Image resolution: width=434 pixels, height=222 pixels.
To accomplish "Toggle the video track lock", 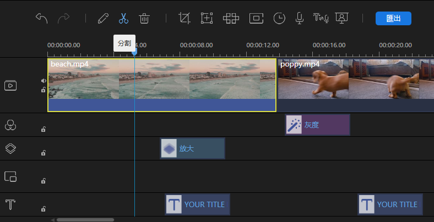I will point(44,90).
